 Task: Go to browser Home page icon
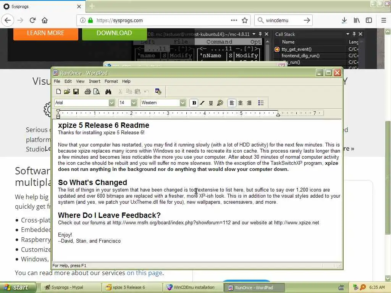(x=45, y=20)
